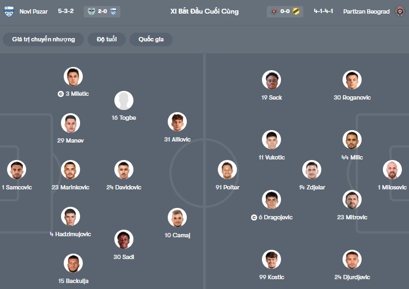
Task: Click Miletic's player photo
Action: (x=73, y=77)
